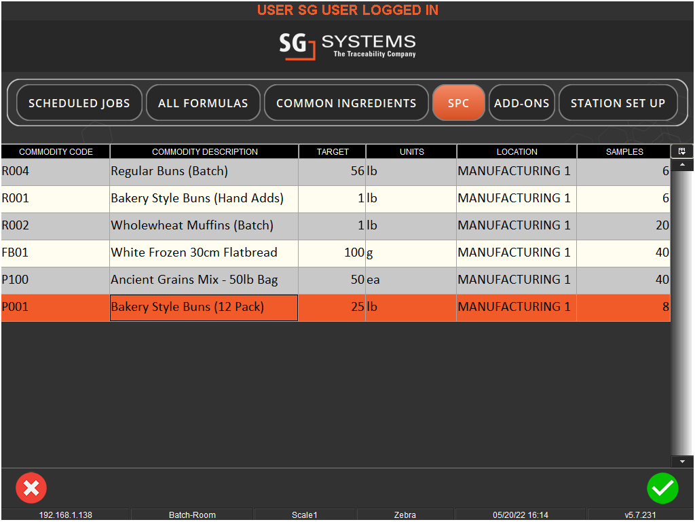Click the SG Systems logo

click(347, 45)
